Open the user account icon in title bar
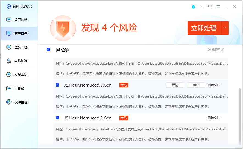 [202, 7]
